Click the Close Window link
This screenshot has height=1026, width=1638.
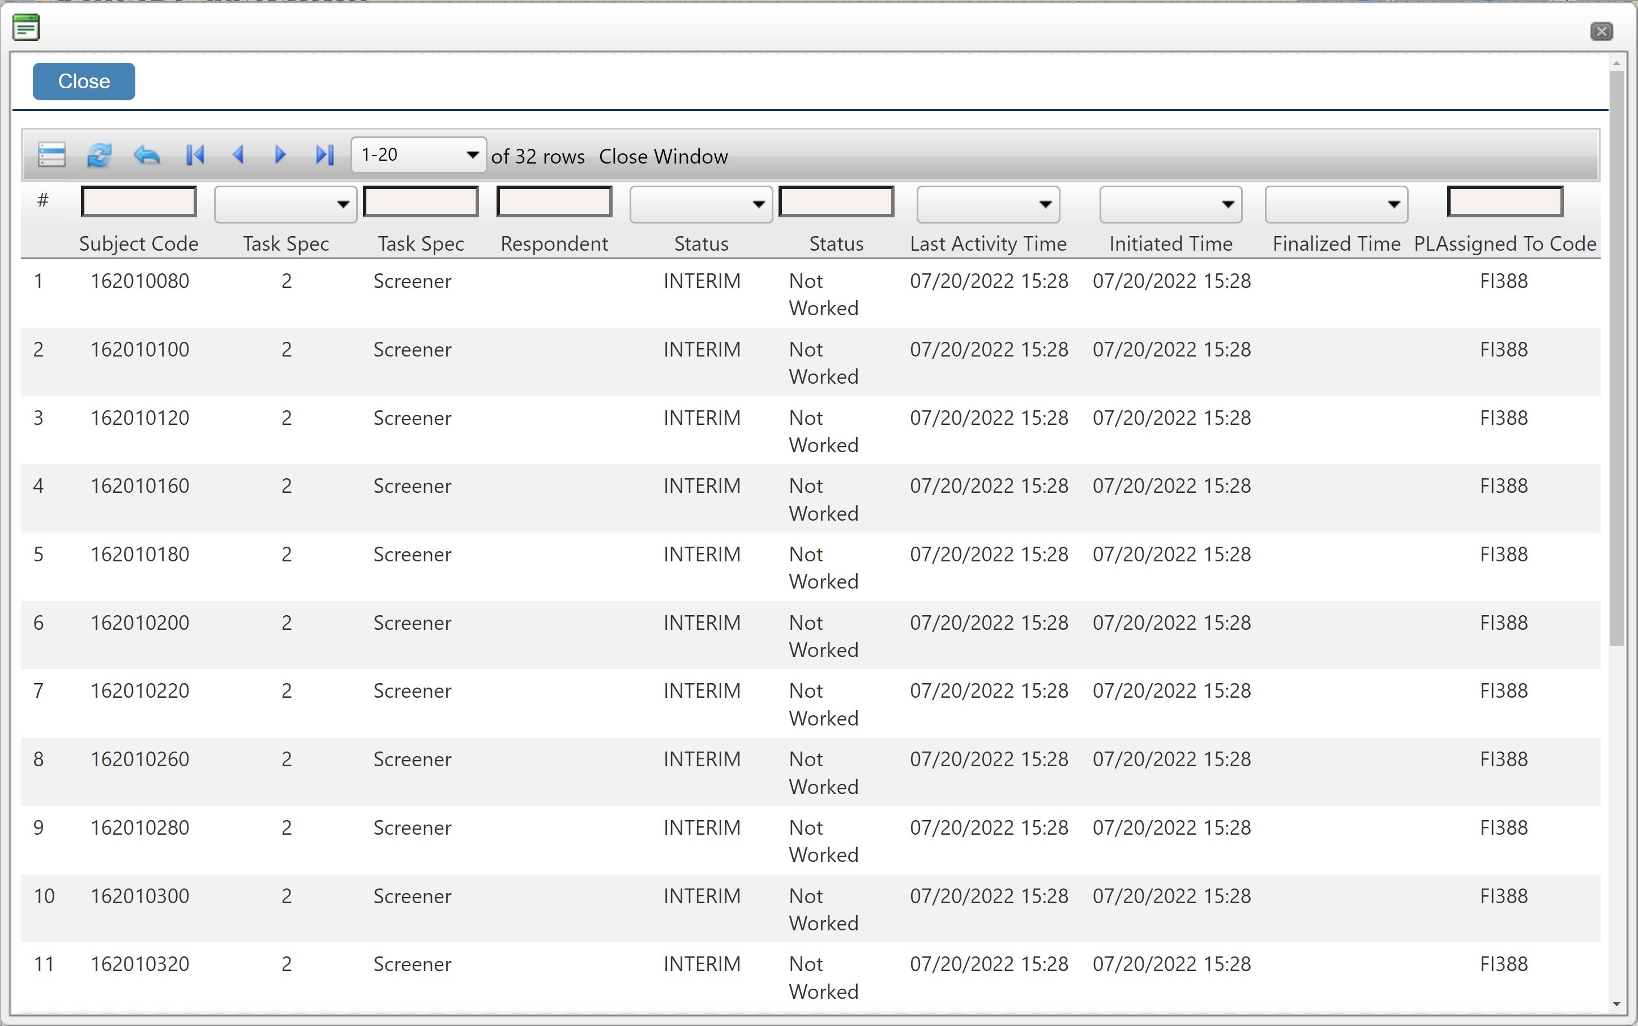[x=663, y=156]
